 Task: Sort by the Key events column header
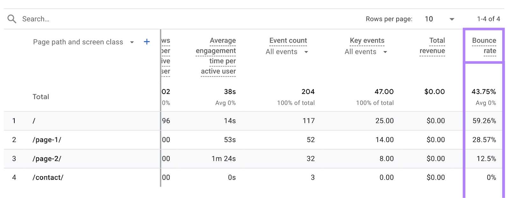(x=367, y=40)
